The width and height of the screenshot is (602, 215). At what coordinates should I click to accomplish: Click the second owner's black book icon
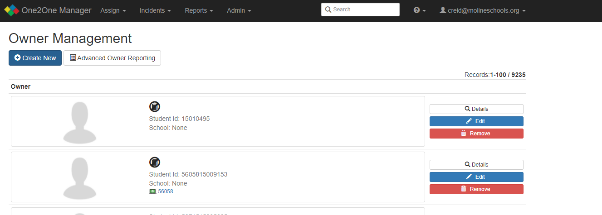point(155,162)
